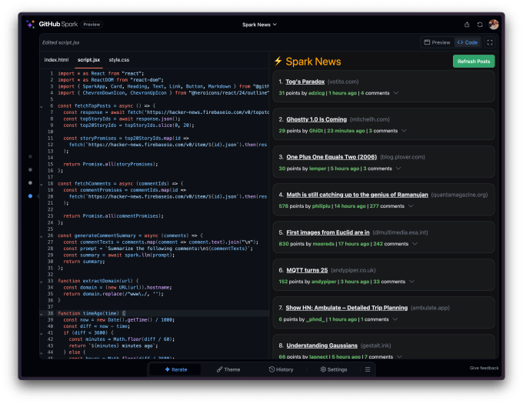The height and width of the screenshot is (404, 523).
Task: Open the History tab
Action: point(281,369)
